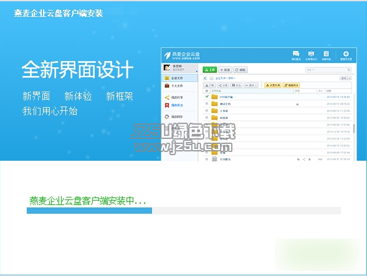Click the search magnifier icon in preview
The width and height of the screenshot is (367, 276).
tap(348, 70)
